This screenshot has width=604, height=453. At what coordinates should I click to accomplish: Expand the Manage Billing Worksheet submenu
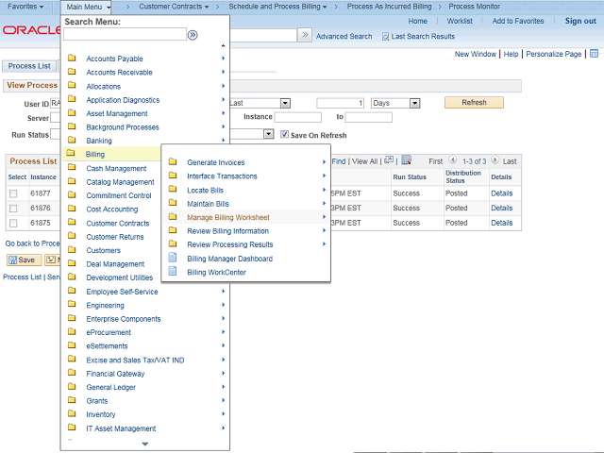(227, 217)
